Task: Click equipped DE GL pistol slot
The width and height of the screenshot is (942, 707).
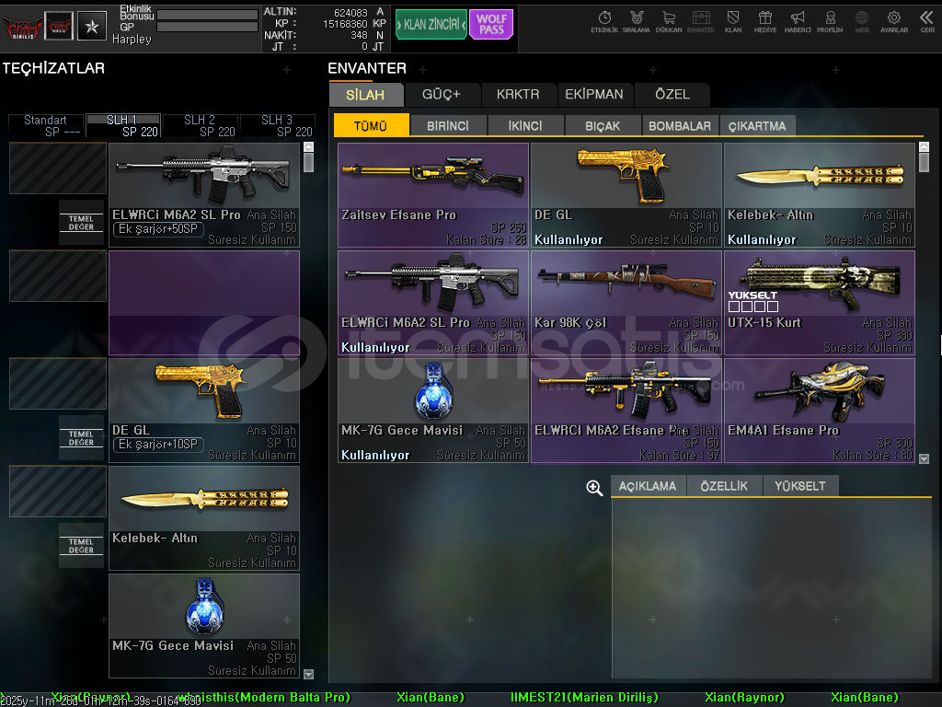Action: point(203,410)
